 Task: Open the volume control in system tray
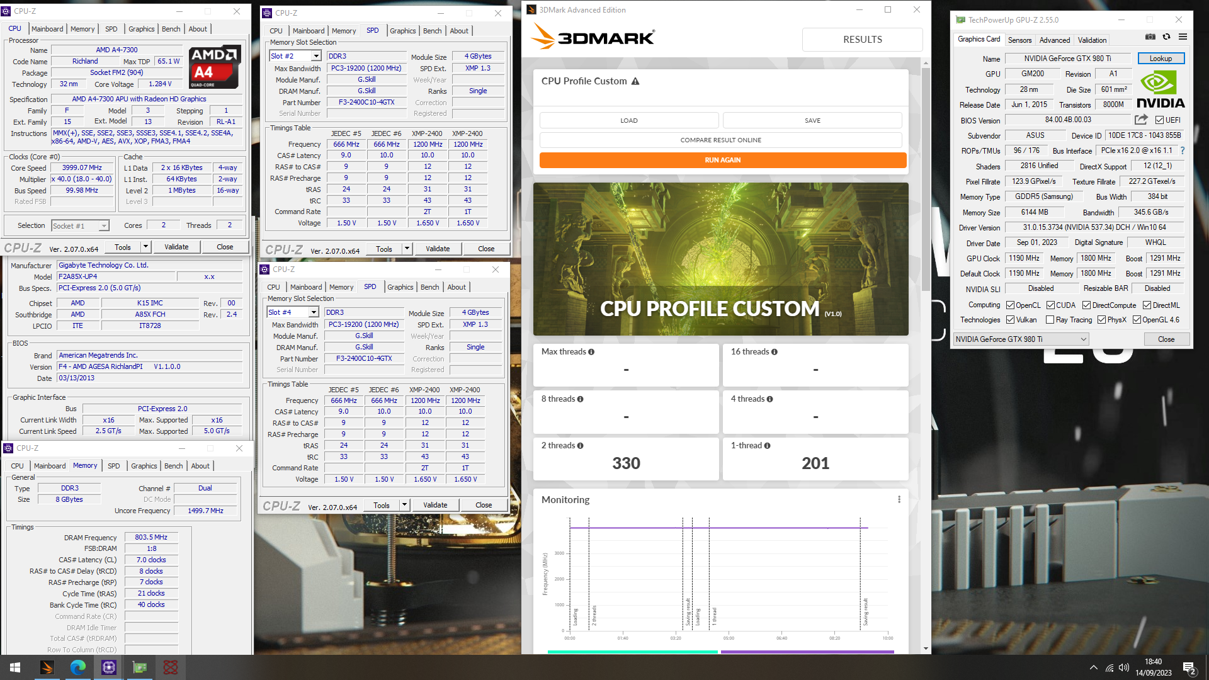1124,668
